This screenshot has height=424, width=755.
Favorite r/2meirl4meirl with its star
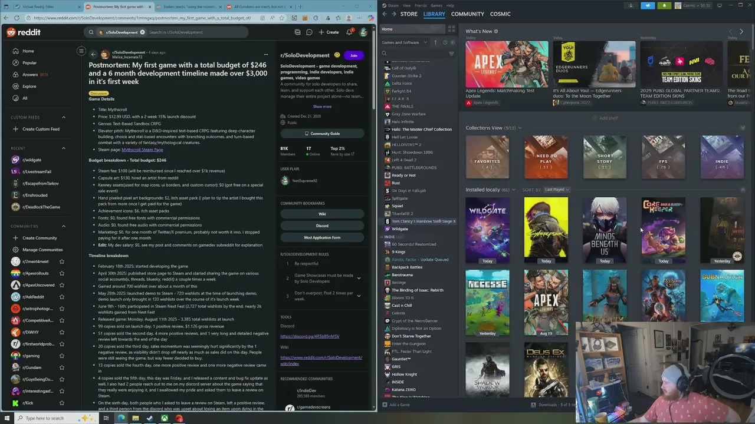pyautogui.click(x=61, y=261)
